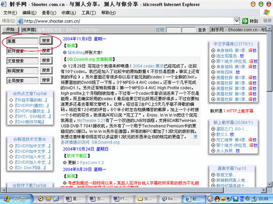Image resolution: width=273 pixels, height=204 pixels.
Task: Click the horizontal scrollbar left arrow
Action: tap(3, 190)
